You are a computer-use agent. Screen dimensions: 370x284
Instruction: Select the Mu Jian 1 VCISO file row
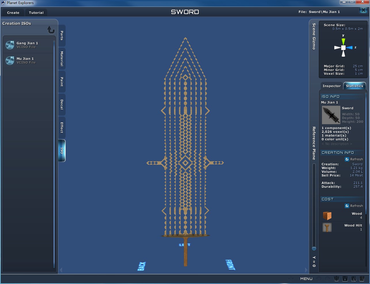click(28, 60)
